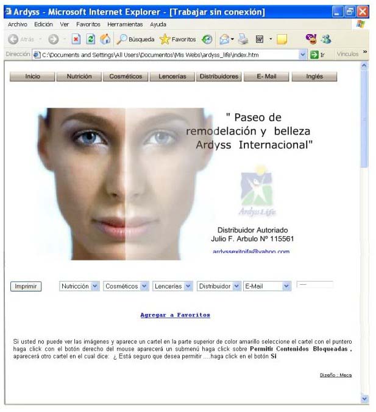Open the Distribuidor dropdown list
This screenshot has width=376, height=412.
pyautogui.click(x=219, y=286)
